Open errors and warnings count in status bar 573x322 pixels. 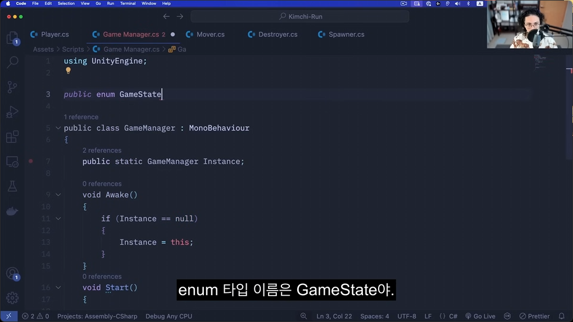click(35, 316)
